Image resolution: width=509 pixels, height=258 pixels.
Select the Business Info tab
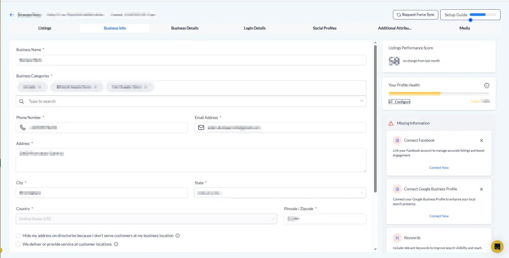115,28
